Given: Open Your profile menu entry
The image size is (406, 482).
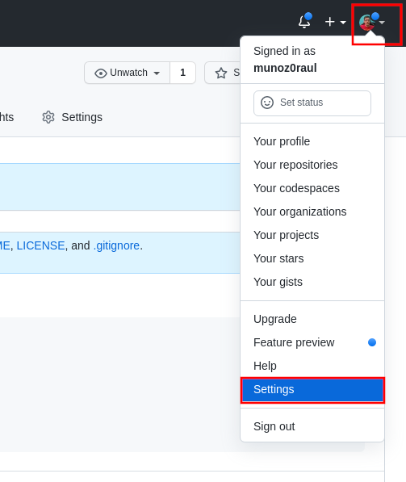Looking at the screenshot, I should tap(282, 142).
